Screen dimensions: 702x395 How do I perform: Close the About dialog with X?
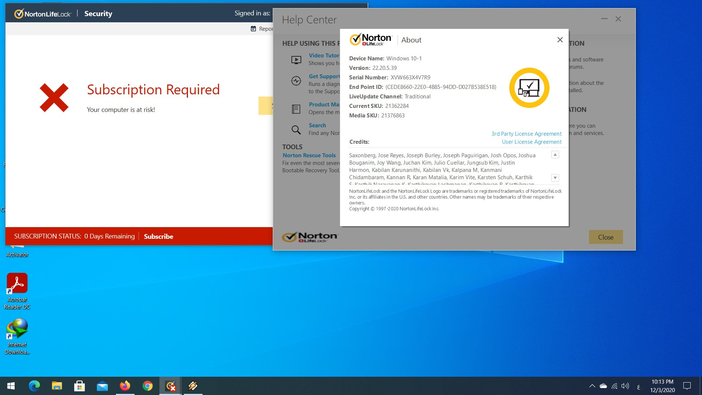click(560, 40)
